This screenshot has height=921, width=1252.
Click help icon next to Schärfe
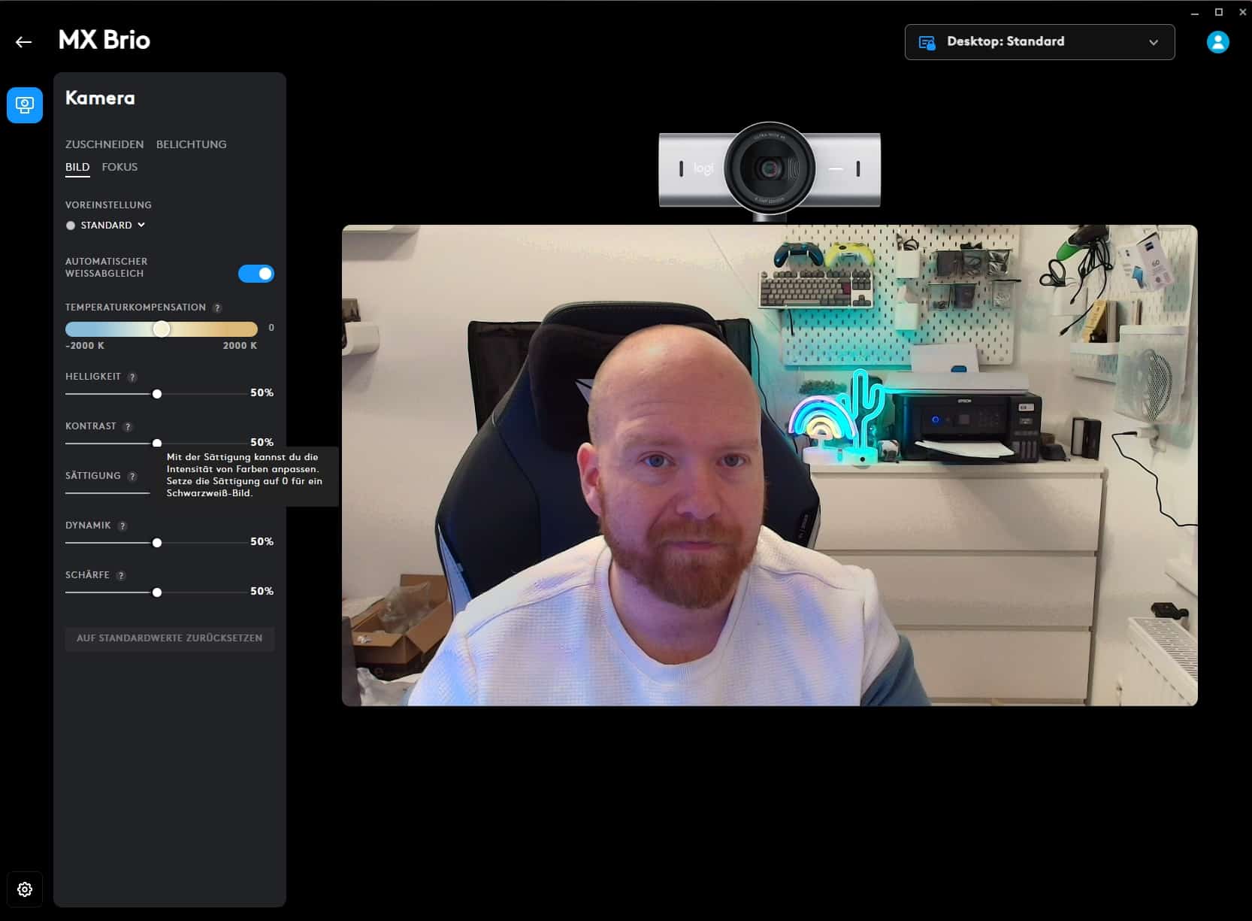(121, 576)
